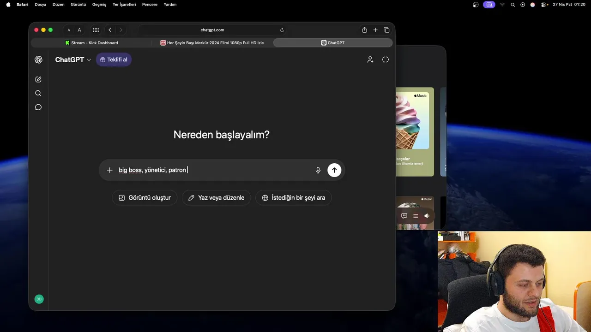The width and height of the screenshot is (591, 332).
Task: Open chat search in the sidebar
Action: [x=38, y=93]
